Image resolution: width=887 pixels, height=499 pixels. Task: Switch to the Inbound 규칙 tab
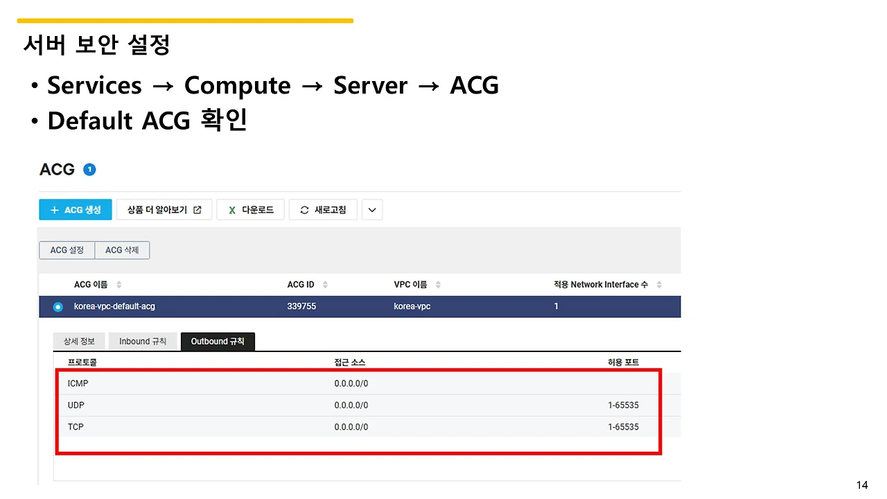(143, 341)
